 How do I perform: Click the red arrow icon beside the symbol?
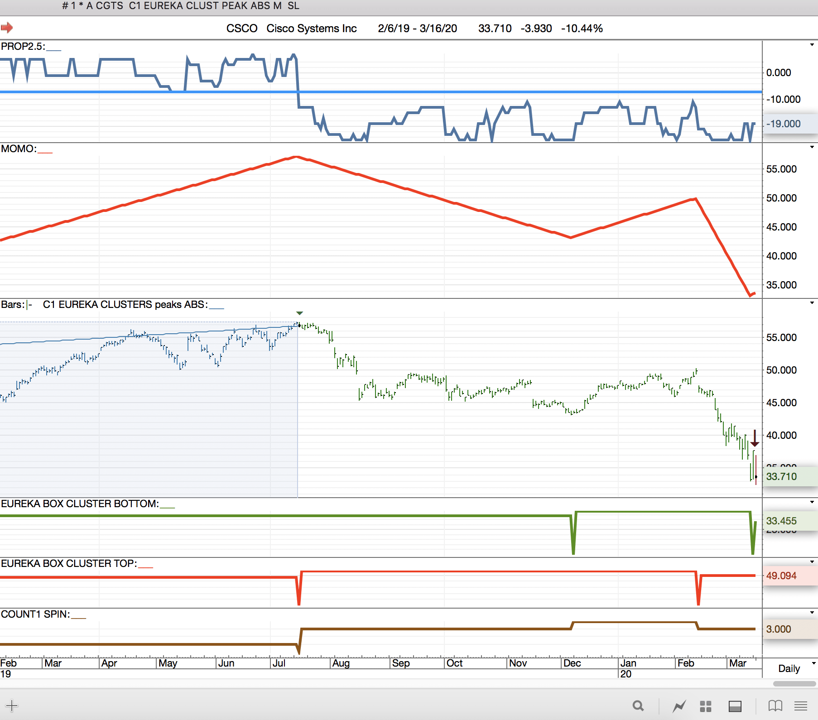(x=6, y=28)
